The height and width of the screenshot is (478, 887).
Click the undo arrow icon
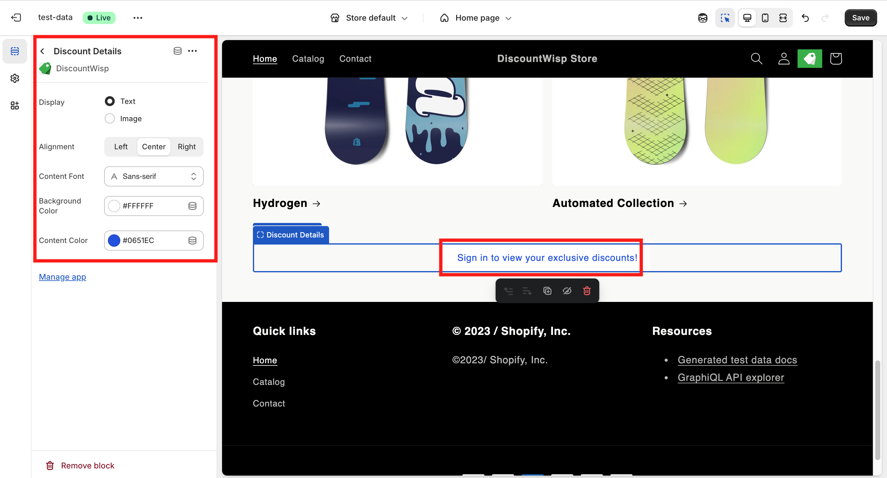pyautogui.click(x=805, y=18)
